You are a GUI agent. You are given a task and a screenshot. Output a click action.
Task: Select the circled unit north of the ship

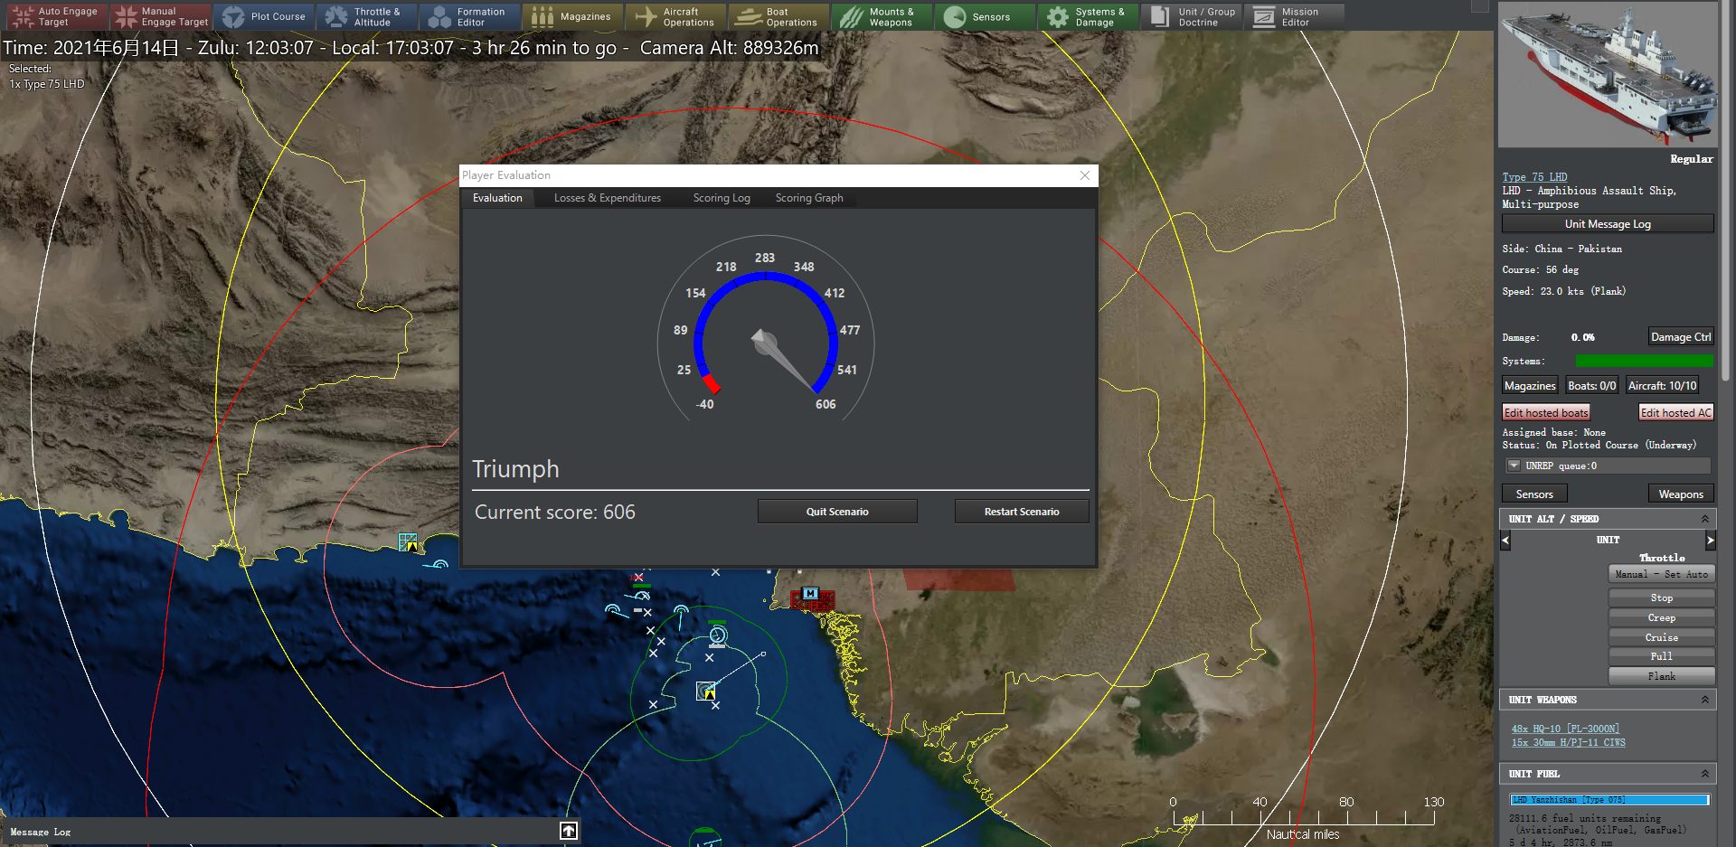pyautogui.click(x=718, y=636)
